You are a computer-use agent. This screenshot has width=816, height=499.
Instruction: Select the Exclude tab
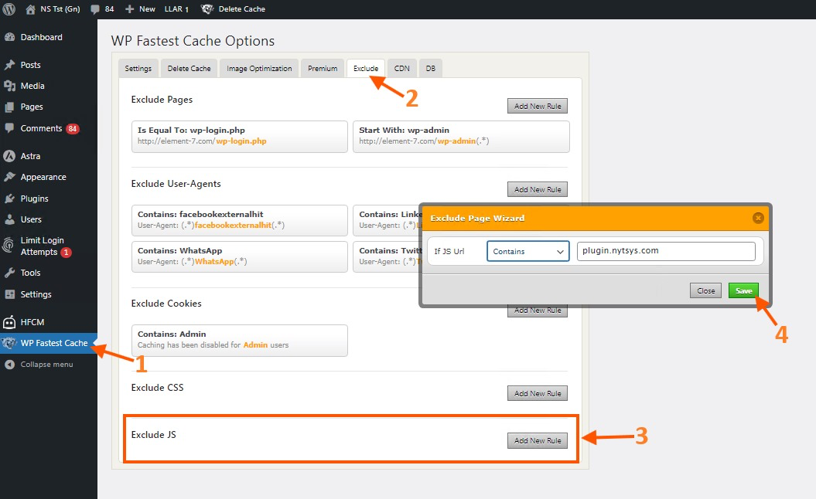tap(366, 69)
